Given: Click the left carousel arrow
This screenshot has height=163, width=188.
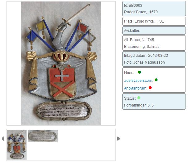Looking at the screenshot, I should click(x=3, y=139).
